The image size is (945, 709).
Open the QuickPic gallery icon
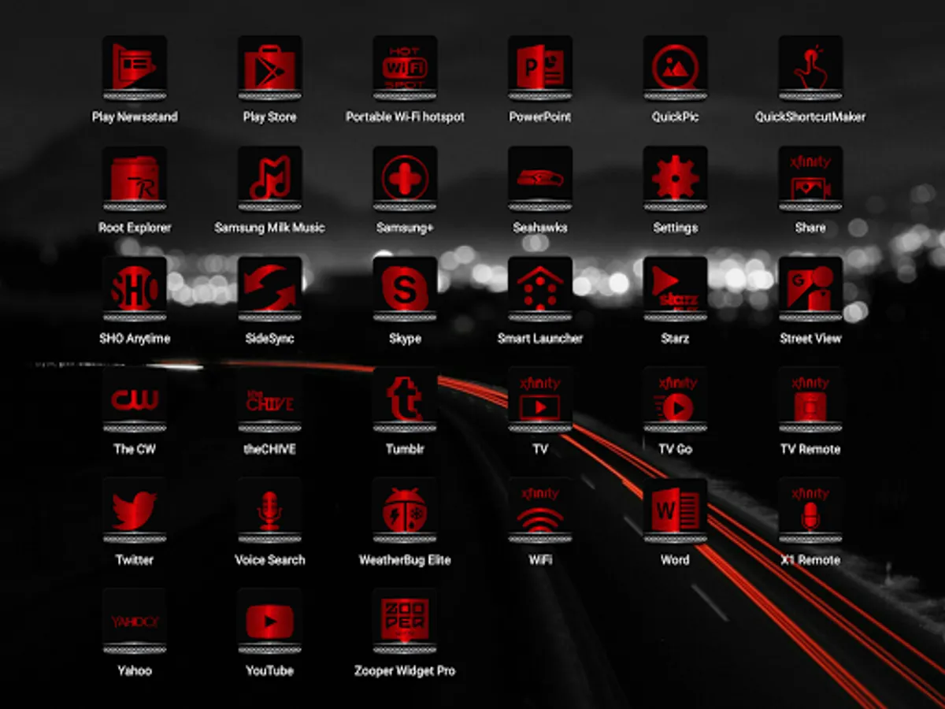675,69
